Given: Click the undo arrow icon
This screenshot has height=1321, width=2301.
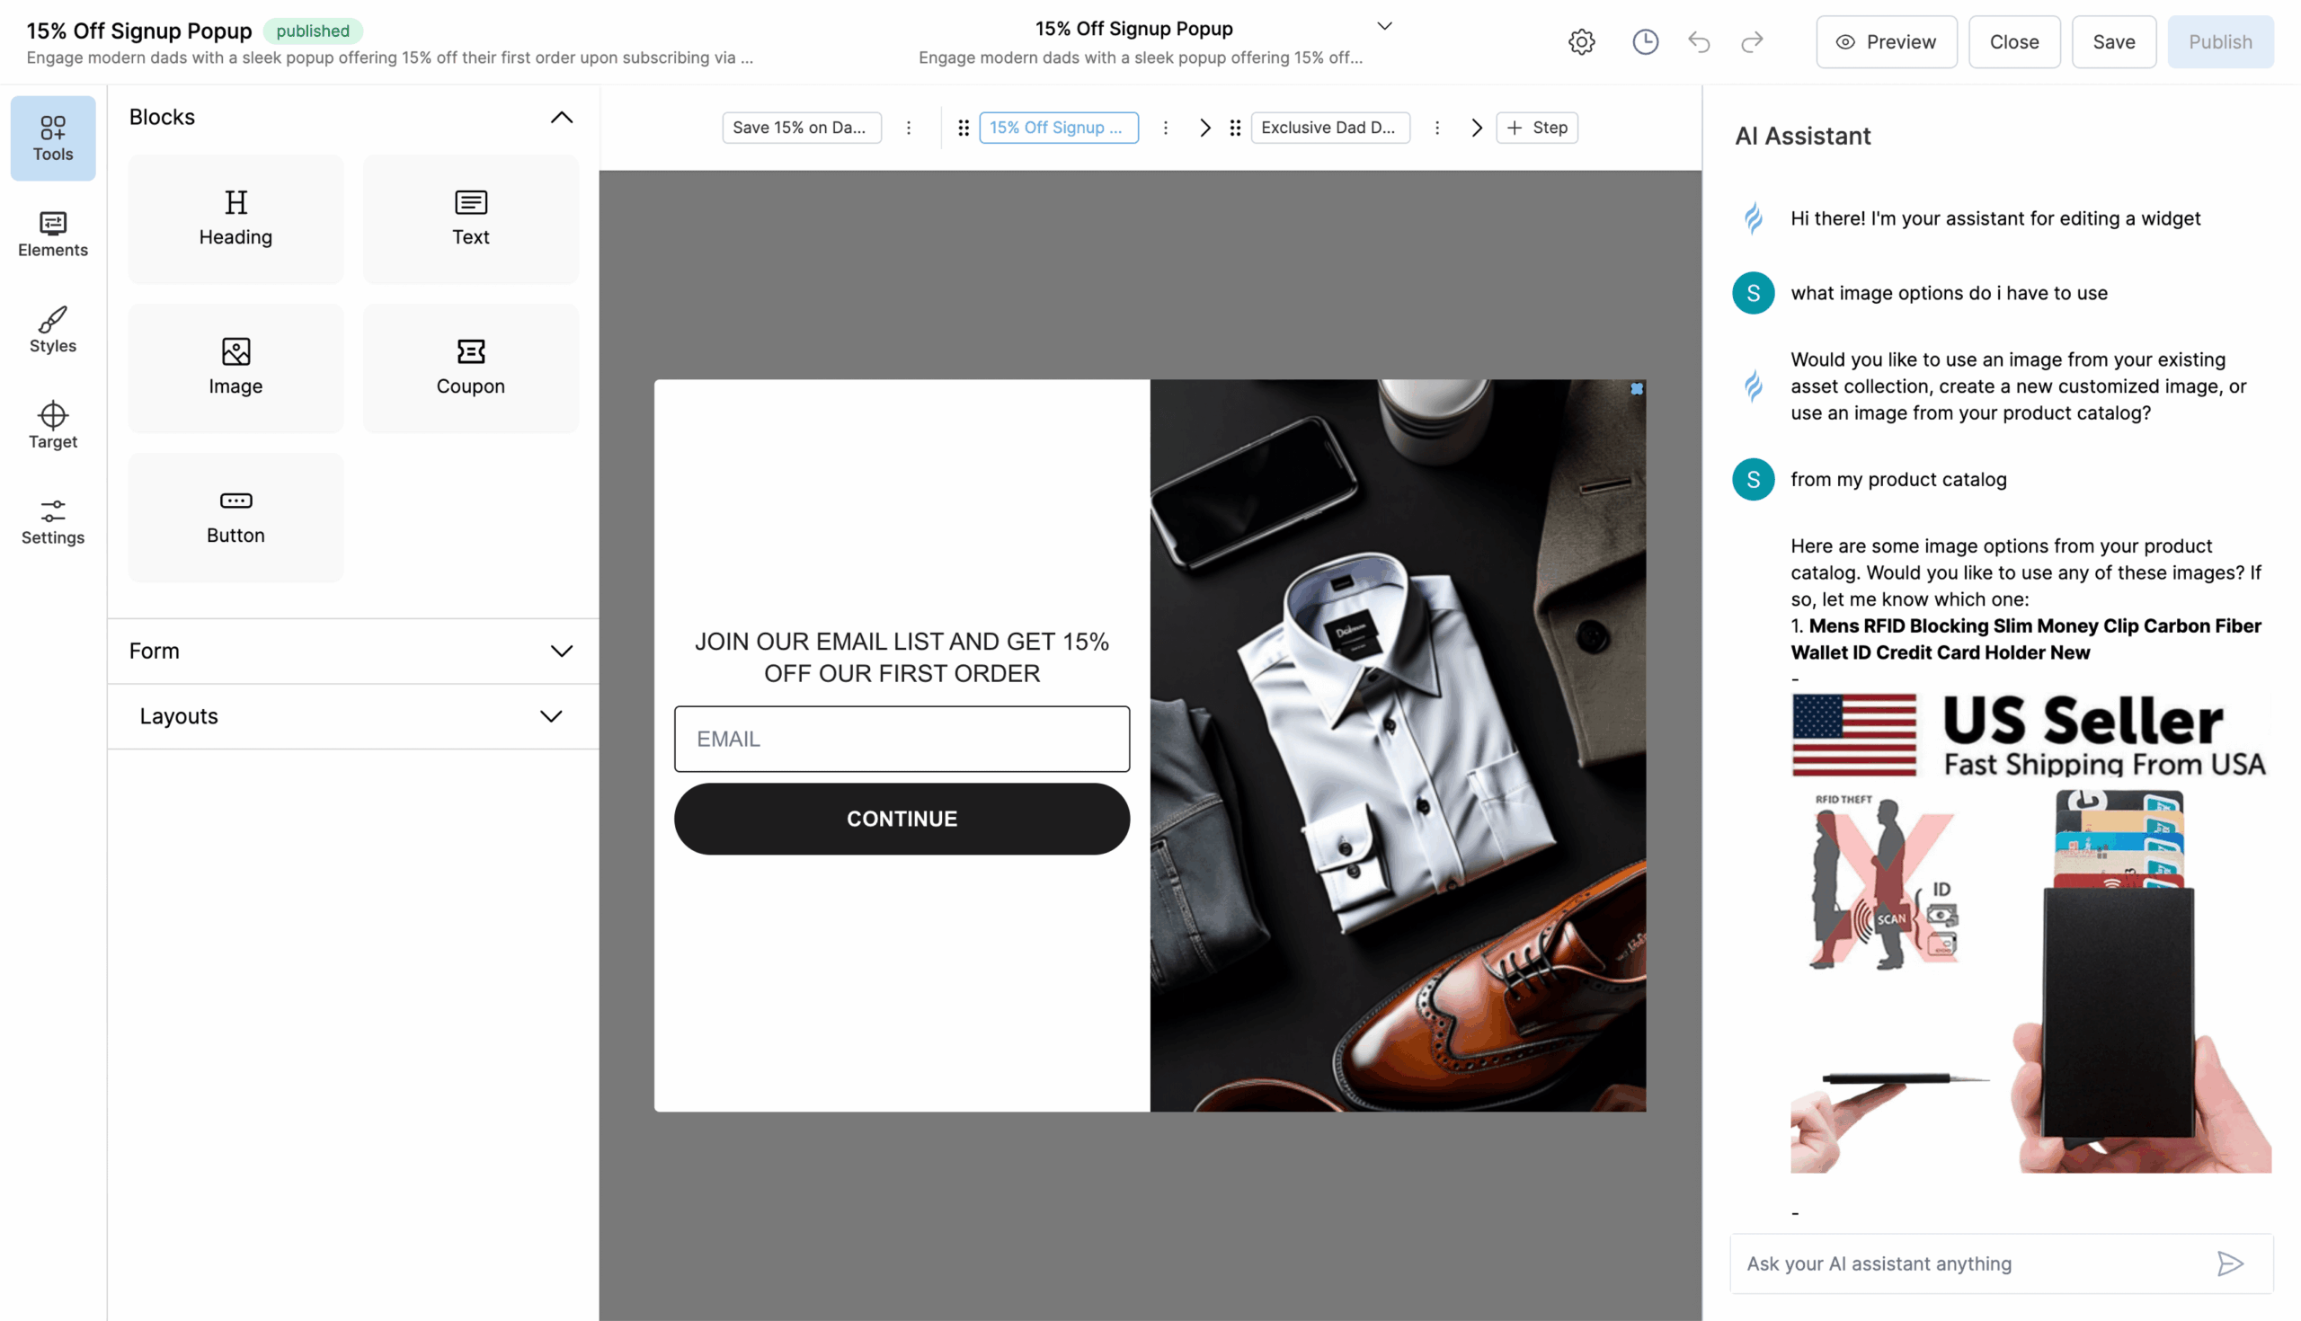Looking at the screenshot, I should coord(1699,40).
